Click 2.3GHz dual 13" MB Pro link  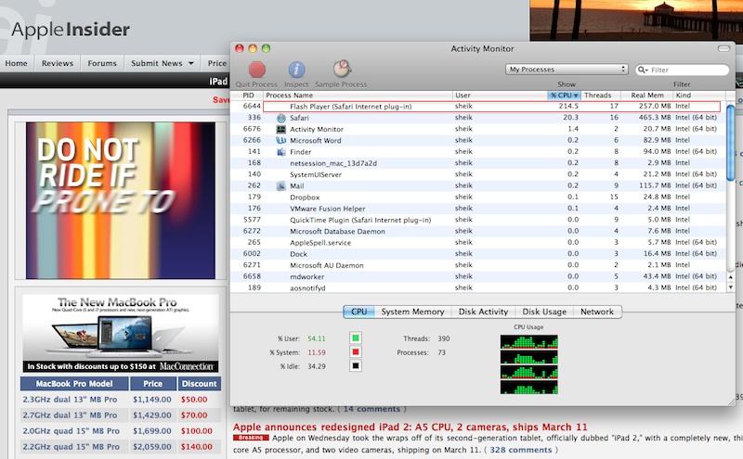click(70, 400)
